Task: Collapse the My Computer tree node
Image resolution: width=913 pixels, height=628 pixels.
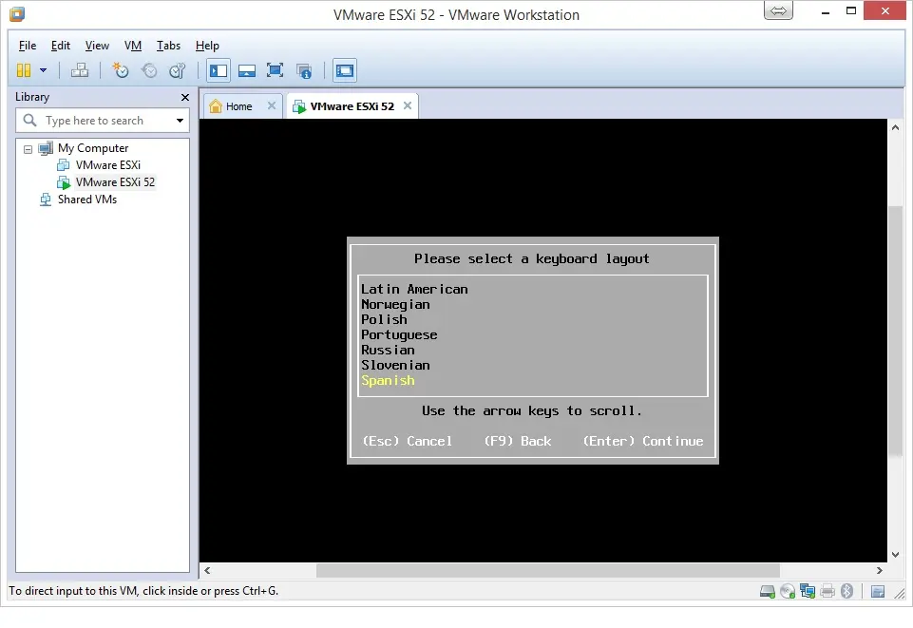Action: (x=28, y=149)
